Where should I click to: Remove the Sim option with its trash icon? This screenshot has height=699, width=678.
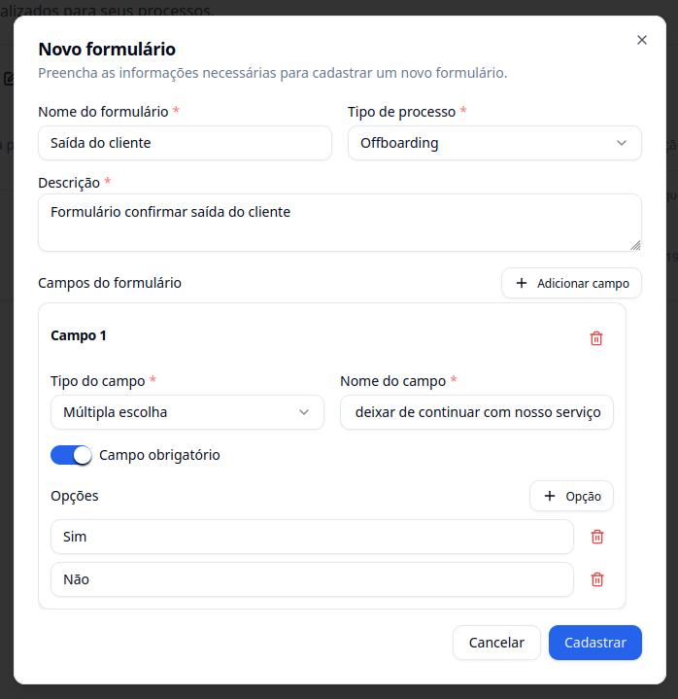[597, 537]
